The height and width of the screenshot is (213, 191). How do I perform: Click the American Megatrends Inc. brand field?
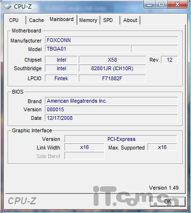(x=111, y=101)
